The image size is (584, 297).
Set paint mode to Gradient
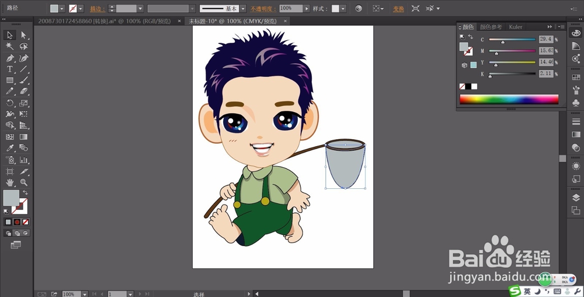pos(17,222)
